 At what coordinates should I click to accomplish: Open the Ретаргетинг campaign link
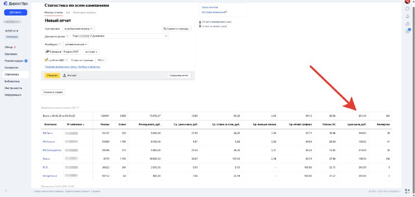click(50, 176)
